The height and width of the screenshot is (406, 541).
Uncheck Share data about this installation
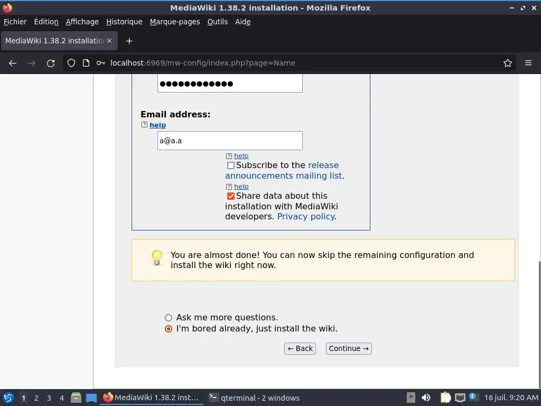(230, 196)
